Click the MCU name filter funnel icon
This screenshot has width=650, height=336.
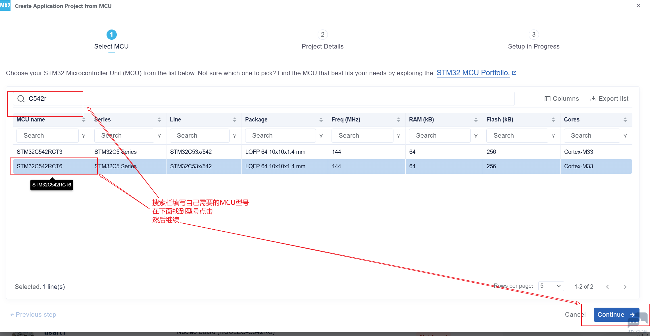click(x=84, y=136)
